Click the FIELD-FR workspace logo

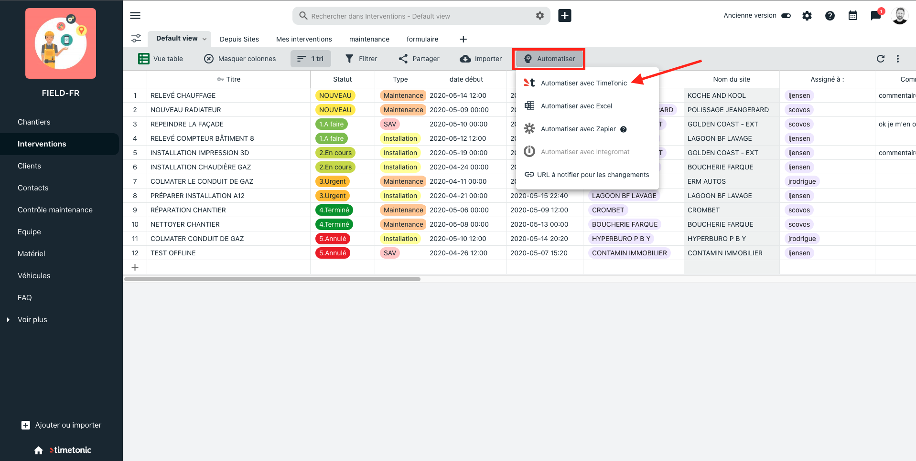tap(61, 43)
